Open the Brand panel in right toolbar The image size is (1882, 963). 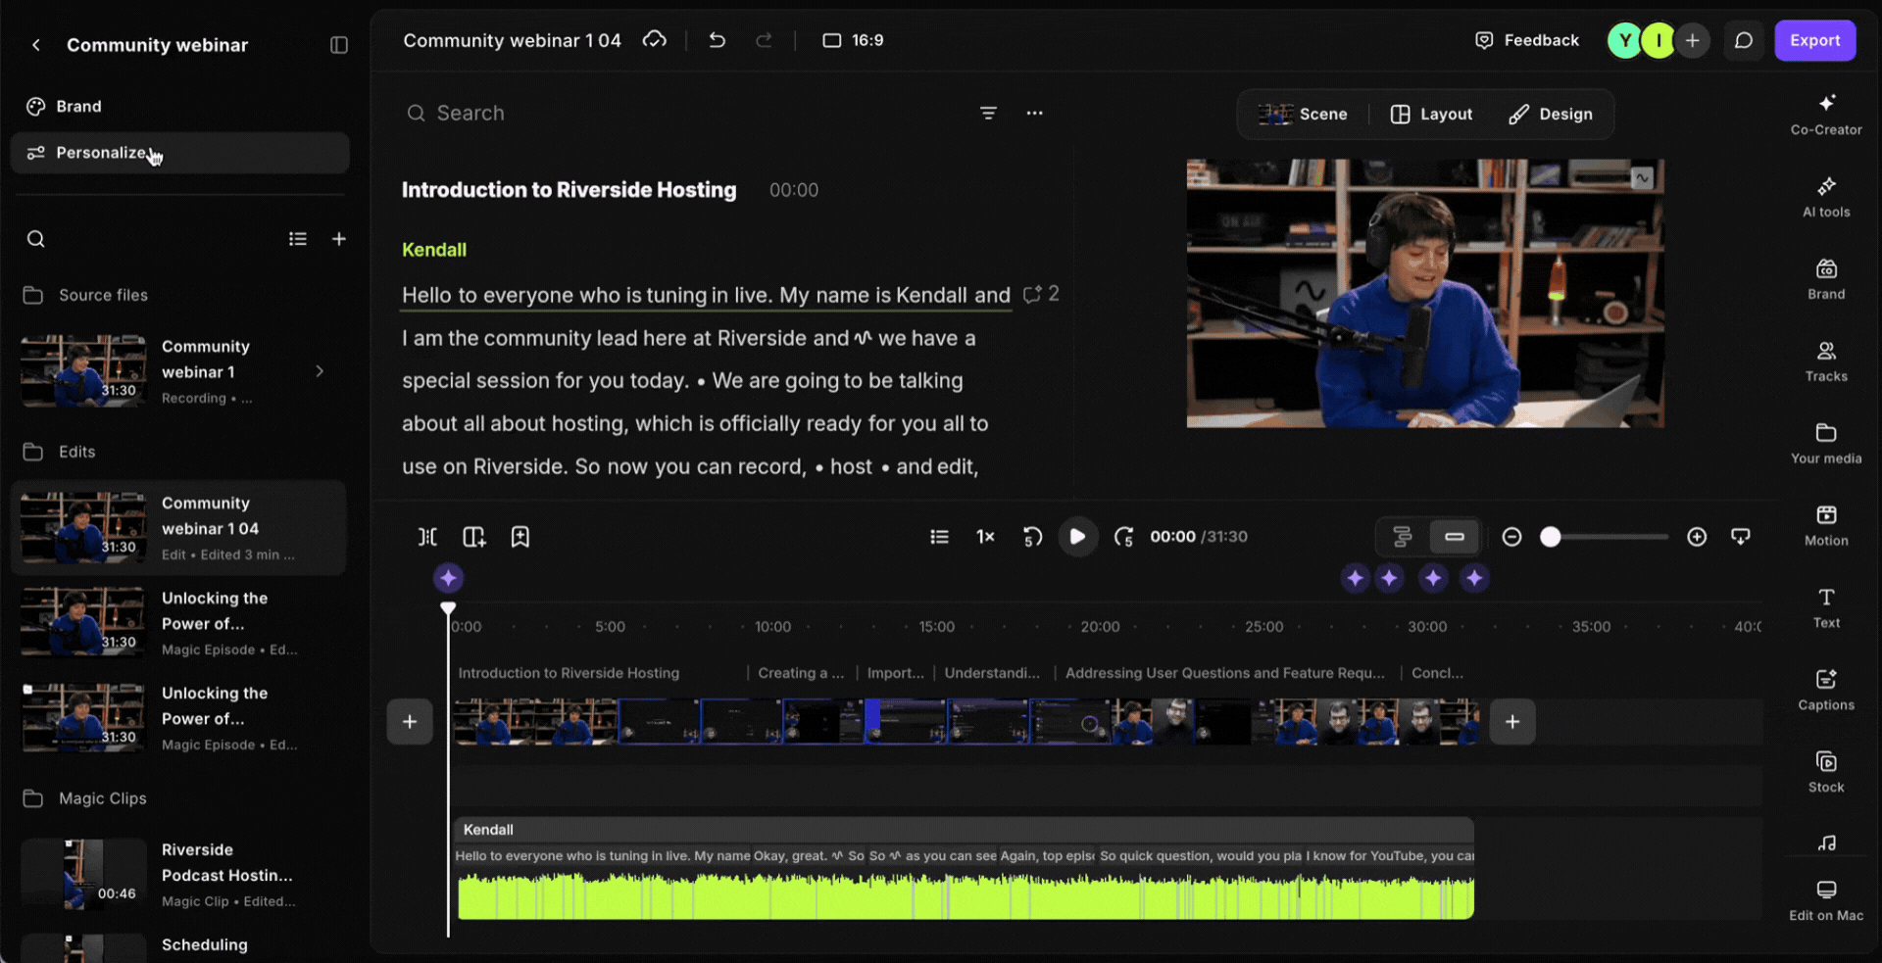[1826, 279]
